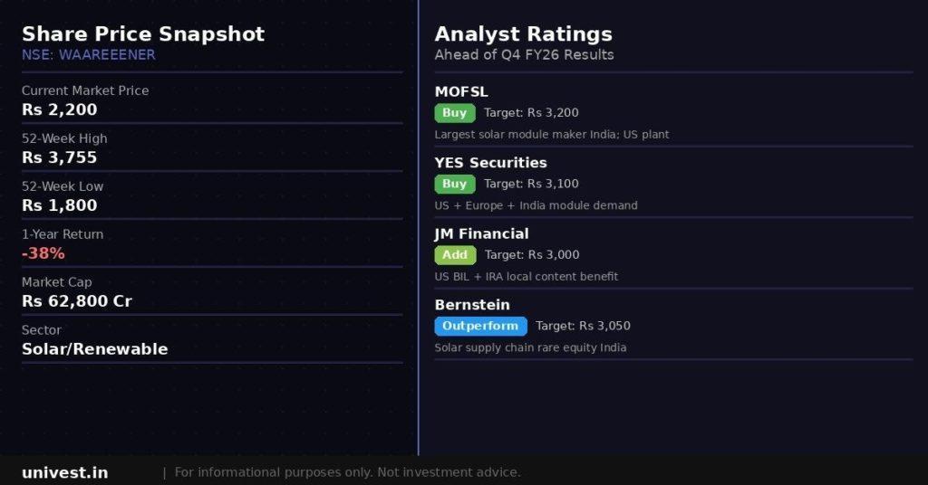The width and height of the screenshot is (928, 485).
Task: Select the 52-Week High Rs 3,755 value
Action: (x=60, y=157)
